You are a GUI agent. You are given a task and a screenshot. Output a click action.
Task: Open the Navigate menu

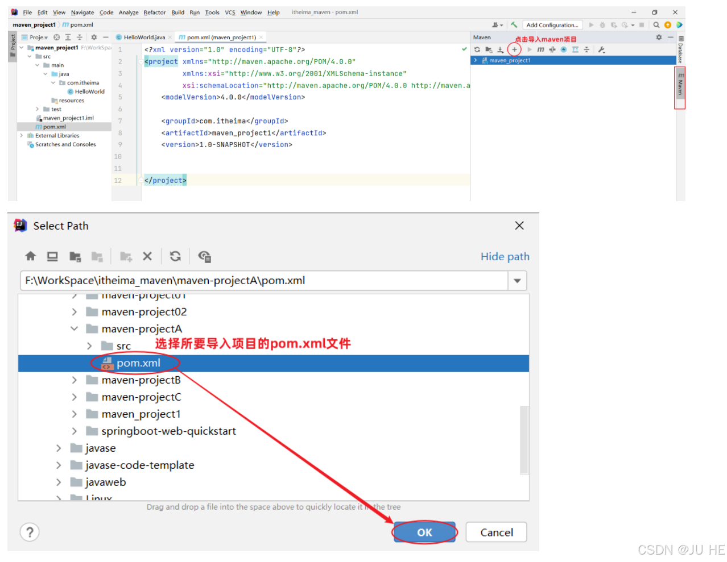82,12
